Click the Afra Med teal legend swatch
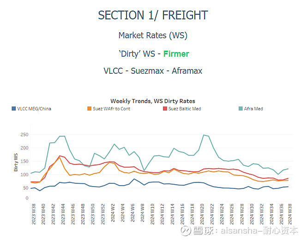This screenshot has height=240, width=307. point(241,109)
